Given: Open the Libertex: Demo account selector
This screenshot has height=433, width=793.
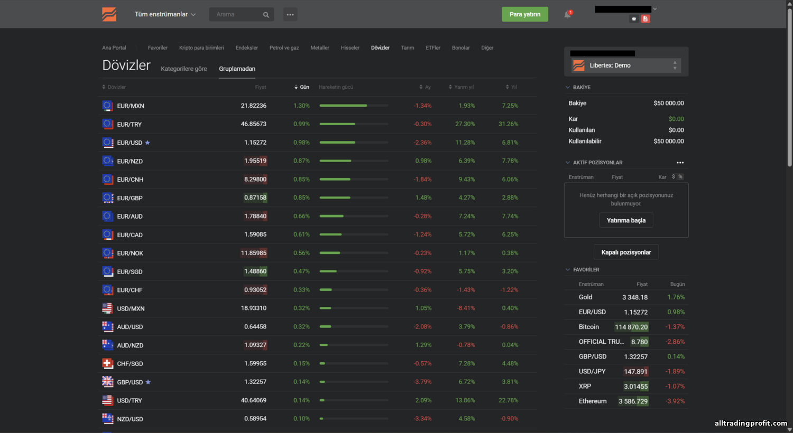Looking at the screenshot, I should click(626, 65).
